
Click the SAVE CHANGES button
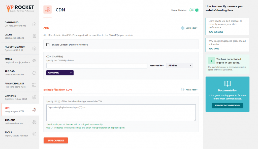click(x=56, y=140)
